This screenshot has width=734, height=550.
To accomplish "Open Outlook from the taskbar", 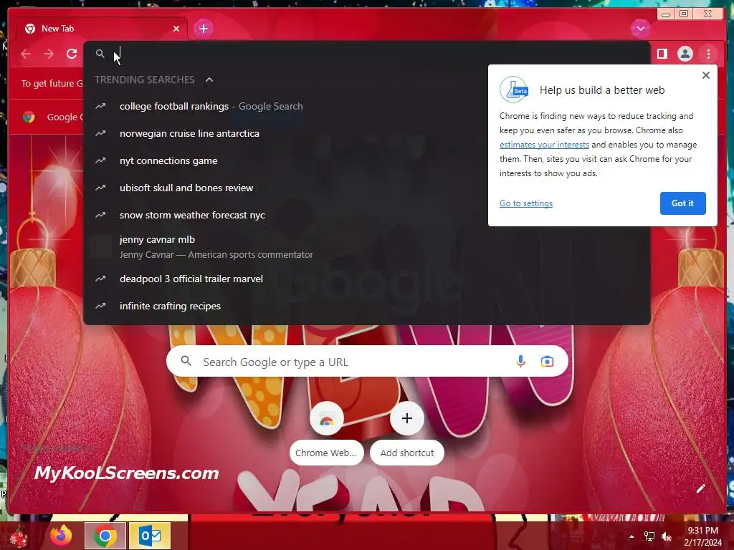I will pos(150,536).
